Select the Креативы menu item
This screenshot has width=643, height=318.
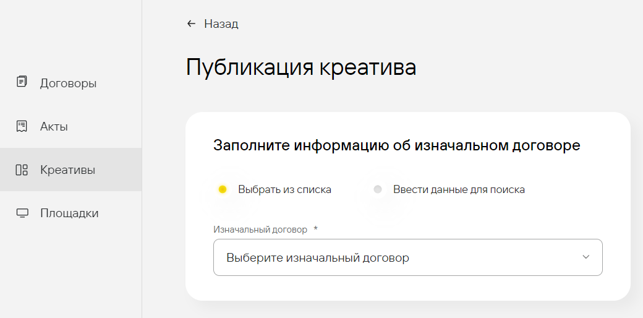coord(67,170)
